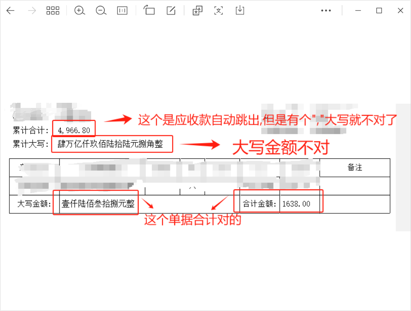
Task: Click the 1638.00 total amount cell
Action: (296, 204)
